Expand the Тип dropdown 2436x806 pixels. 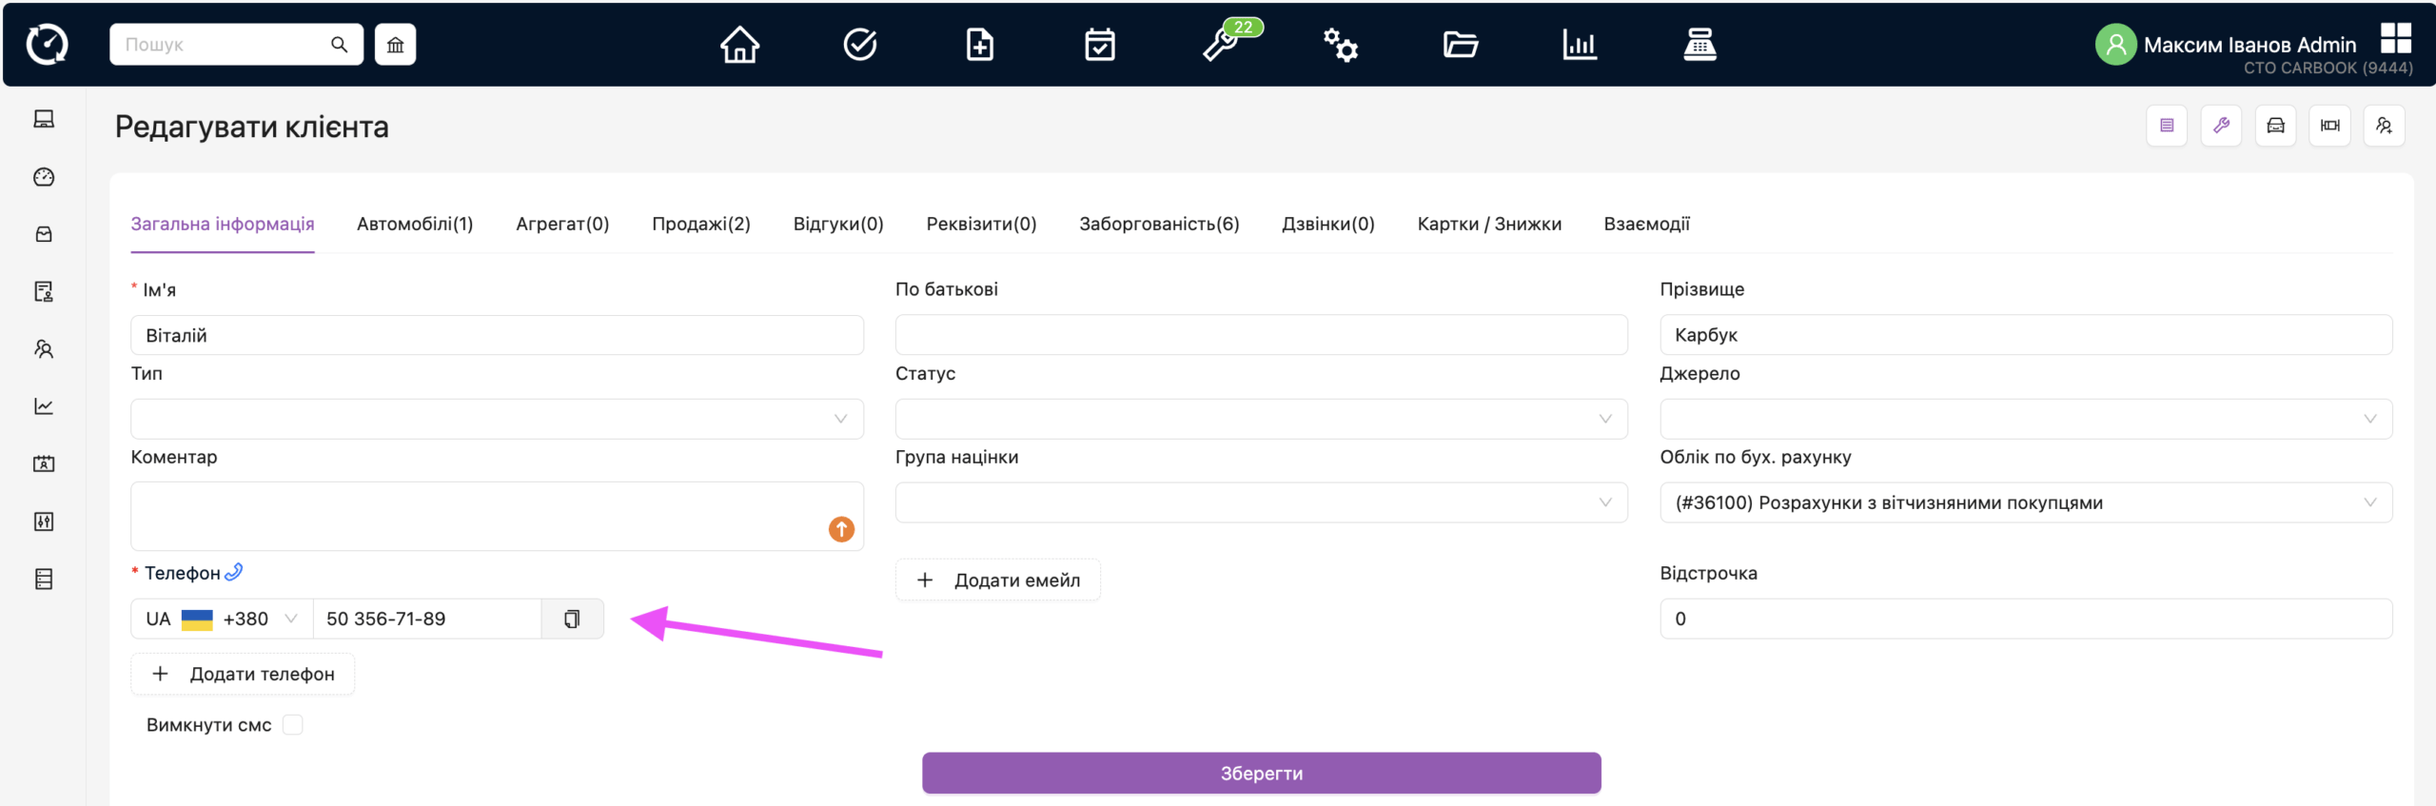pyautogui.click(x=497, y=419)
